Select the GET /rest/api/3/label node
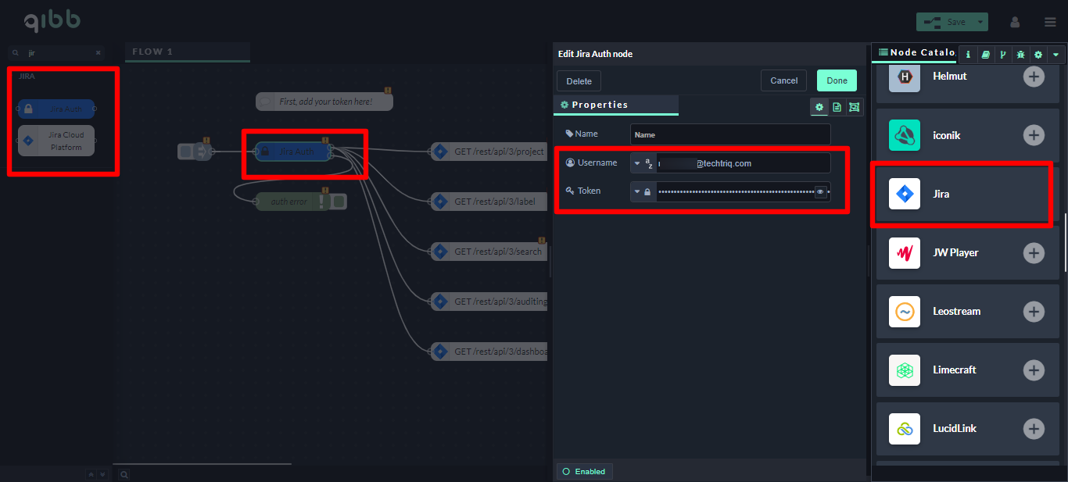The height and width of the screenshot is (482, 1068). click(x=489, y=202)
